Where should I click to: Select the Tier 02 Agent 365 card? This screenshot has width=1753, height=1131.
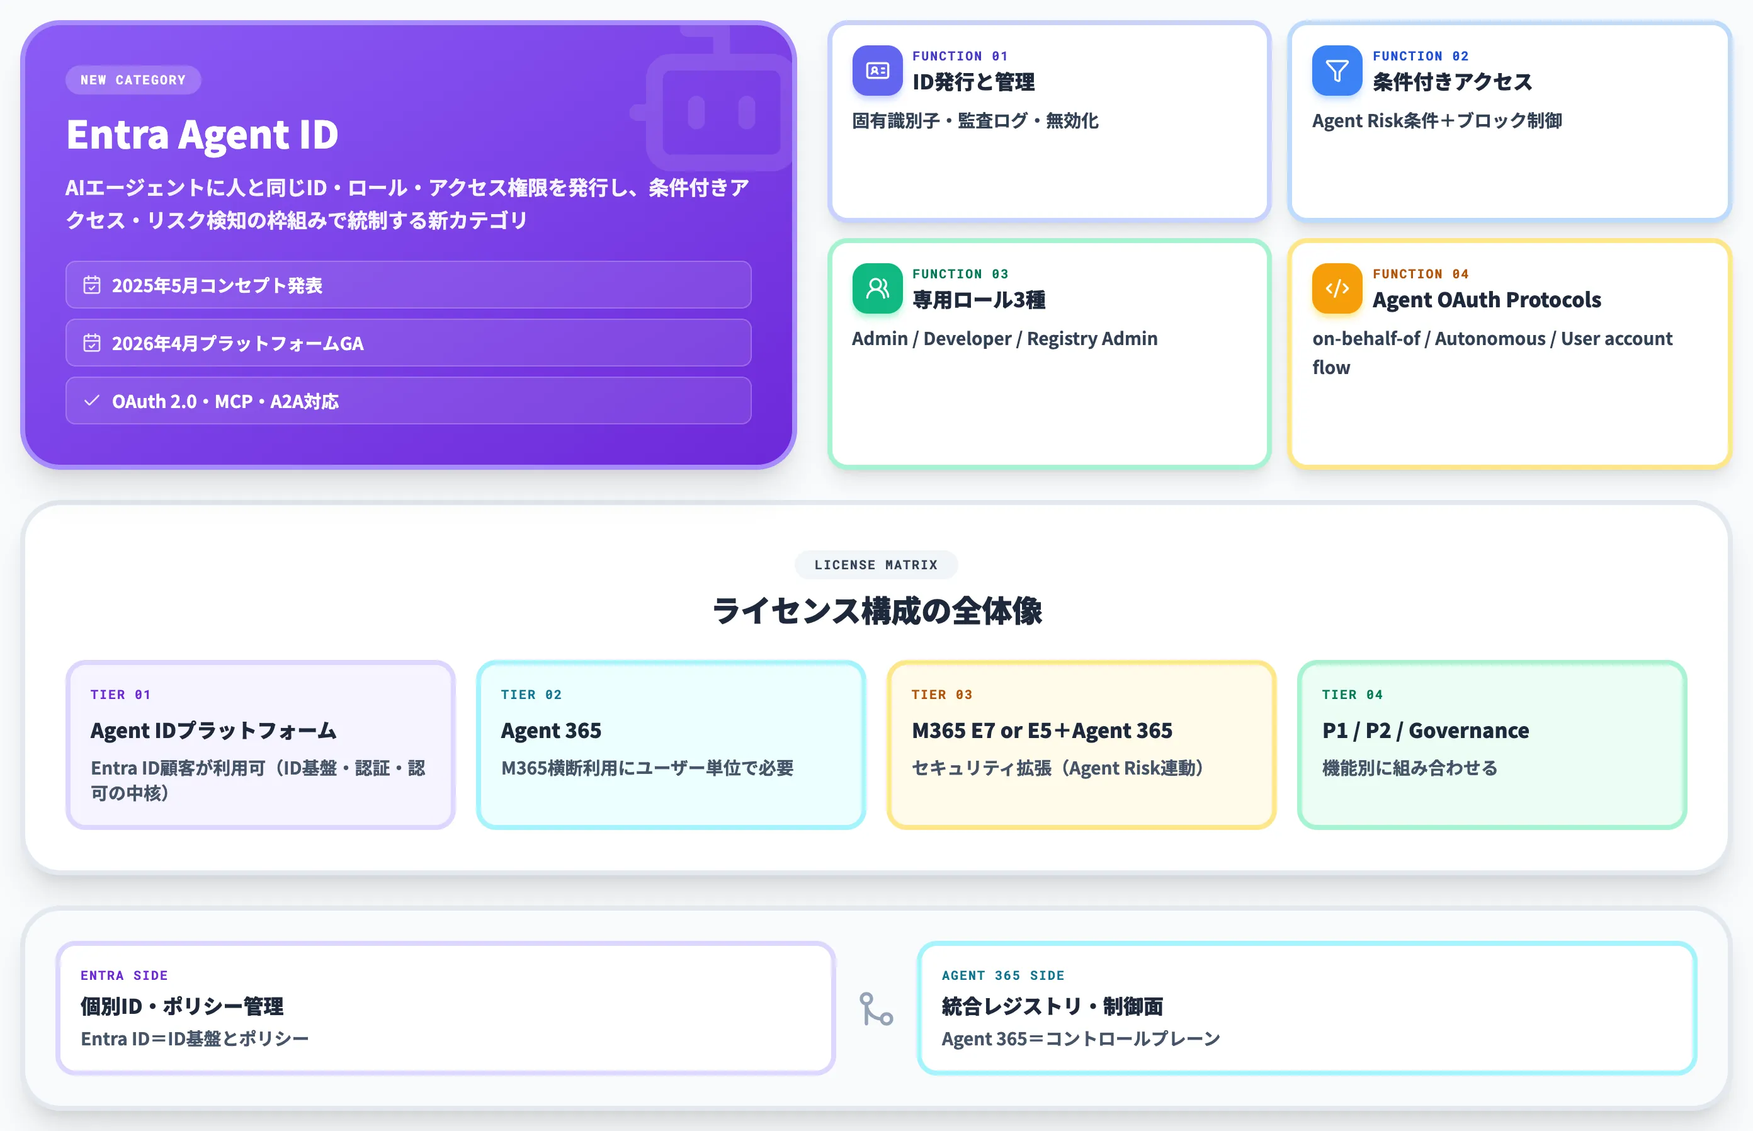pos(671,745)
